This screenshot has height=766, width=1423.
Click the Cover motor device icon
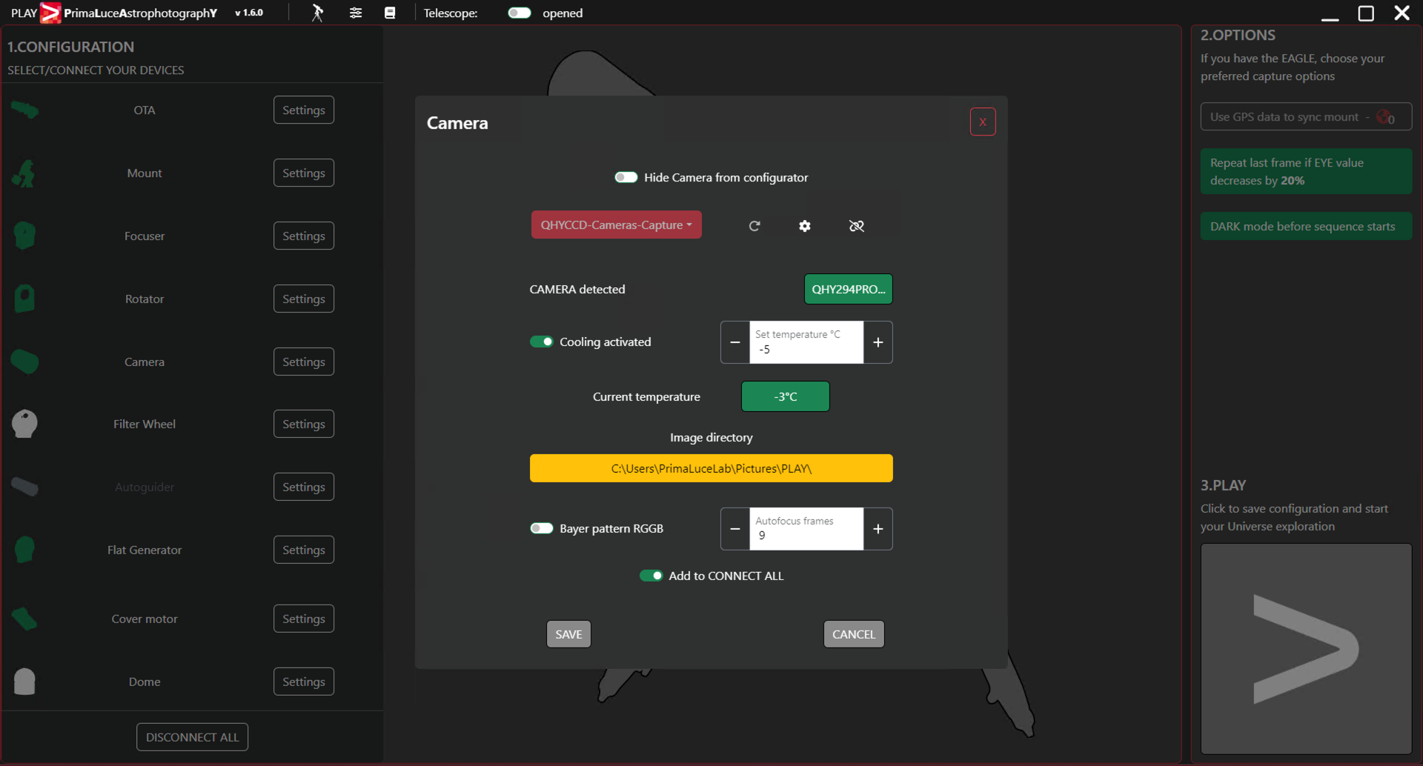24,619
